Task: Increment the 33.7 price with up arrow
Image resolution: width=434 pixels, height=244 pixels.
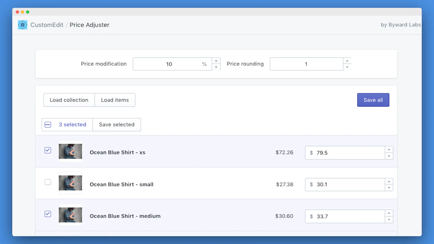Action: 389,213
